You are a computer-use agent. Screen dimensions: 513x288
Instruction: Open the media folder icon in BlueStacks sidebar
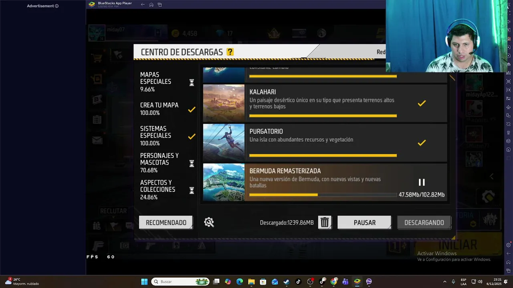509,98
